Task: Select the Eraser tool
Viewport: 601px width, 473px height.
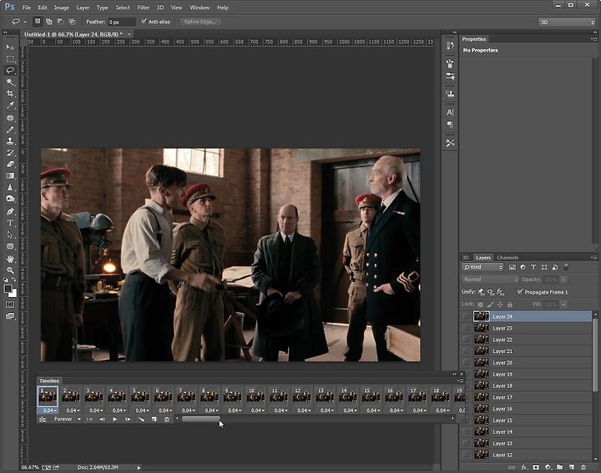Action: 10,164
